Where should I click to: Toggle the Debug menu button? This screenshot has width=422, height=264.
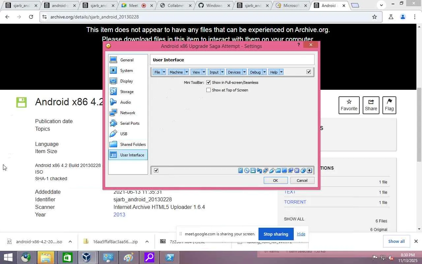[255, 72]
